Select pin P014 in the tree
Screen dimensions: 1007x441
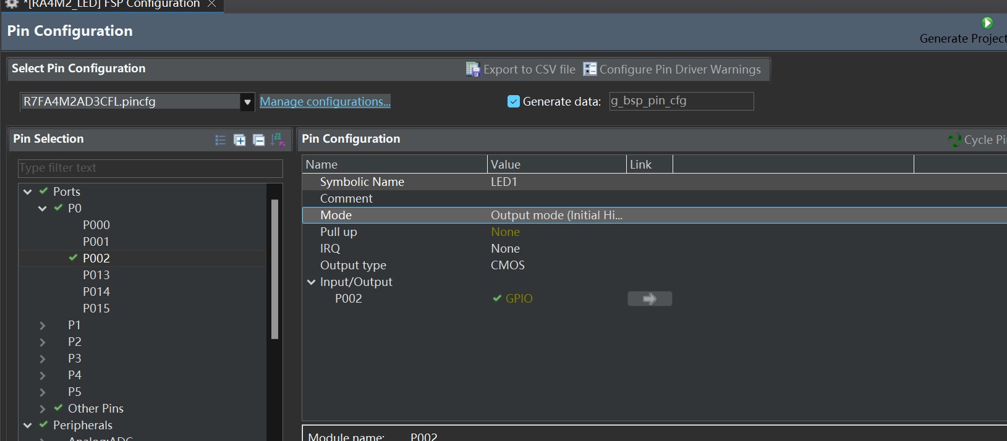pos(96,292)
